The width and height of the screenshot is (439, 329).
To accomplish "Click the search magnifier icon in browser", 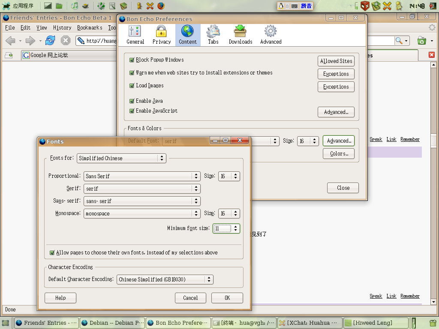I will pos(399,41).
